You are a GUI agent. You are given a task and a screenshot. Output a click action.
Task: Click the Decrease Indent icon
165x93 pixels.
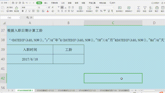coord(69,7)
